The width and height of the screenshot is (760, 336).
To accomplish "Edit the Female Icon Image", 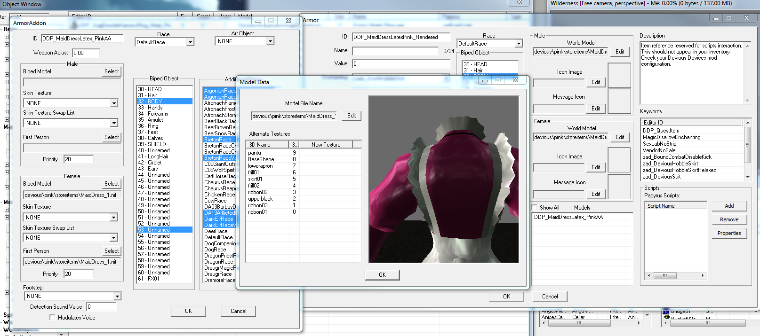I will [x=596, y=167].
